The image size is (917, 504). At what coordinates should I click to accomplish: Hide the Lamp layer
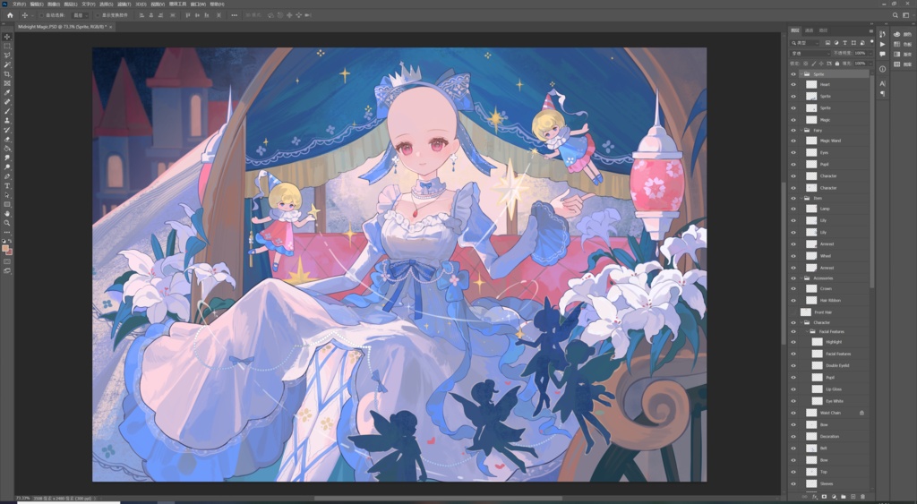793,209
